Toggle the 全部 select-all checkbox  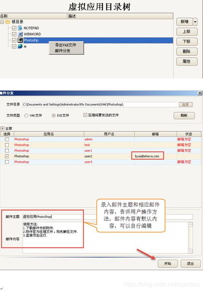(2, 128)
